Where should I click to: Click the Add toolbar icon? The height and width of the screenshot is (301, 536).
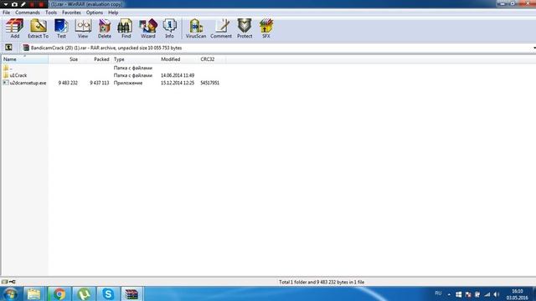coord(15,28)
